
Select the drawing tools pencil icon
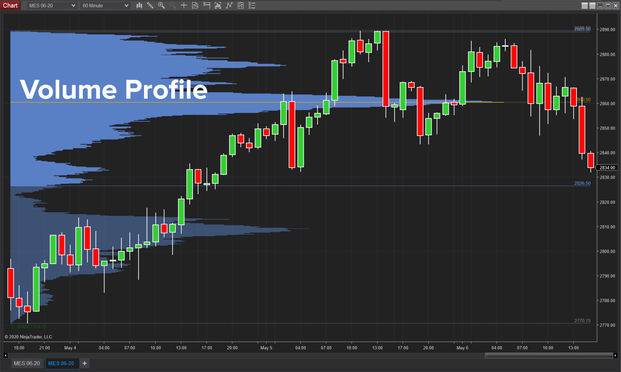tap(150, 5)
